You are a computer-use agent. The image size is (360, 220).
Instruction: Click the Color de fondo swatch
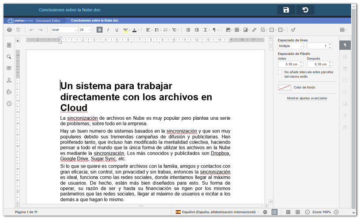pos(285,87)
